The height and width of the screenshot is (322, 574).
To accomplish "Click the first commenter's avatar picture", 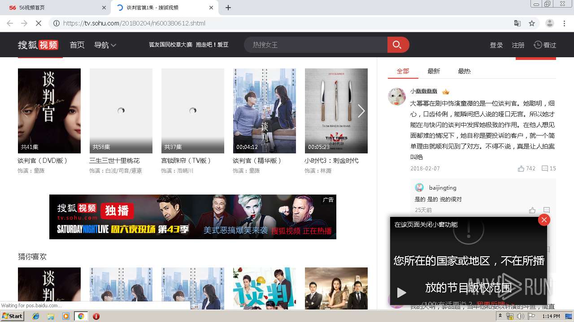I will click(397, 96).
